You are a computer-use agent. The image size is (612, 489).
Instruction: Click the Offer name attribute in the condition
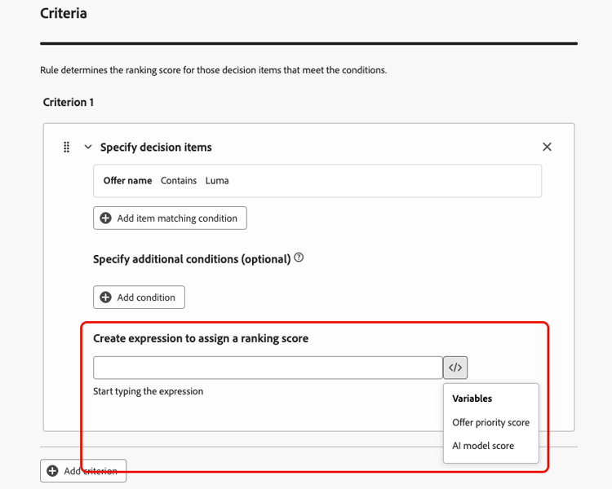[127, 181]
